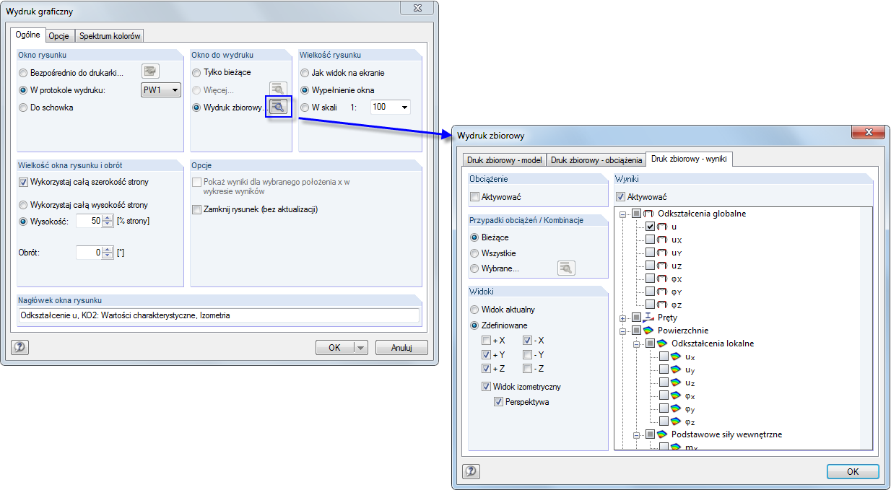Click the Podstawowe siły wewnętrzne icon
The height and width of the screenshot is (490, 891).
pos(662,434)
